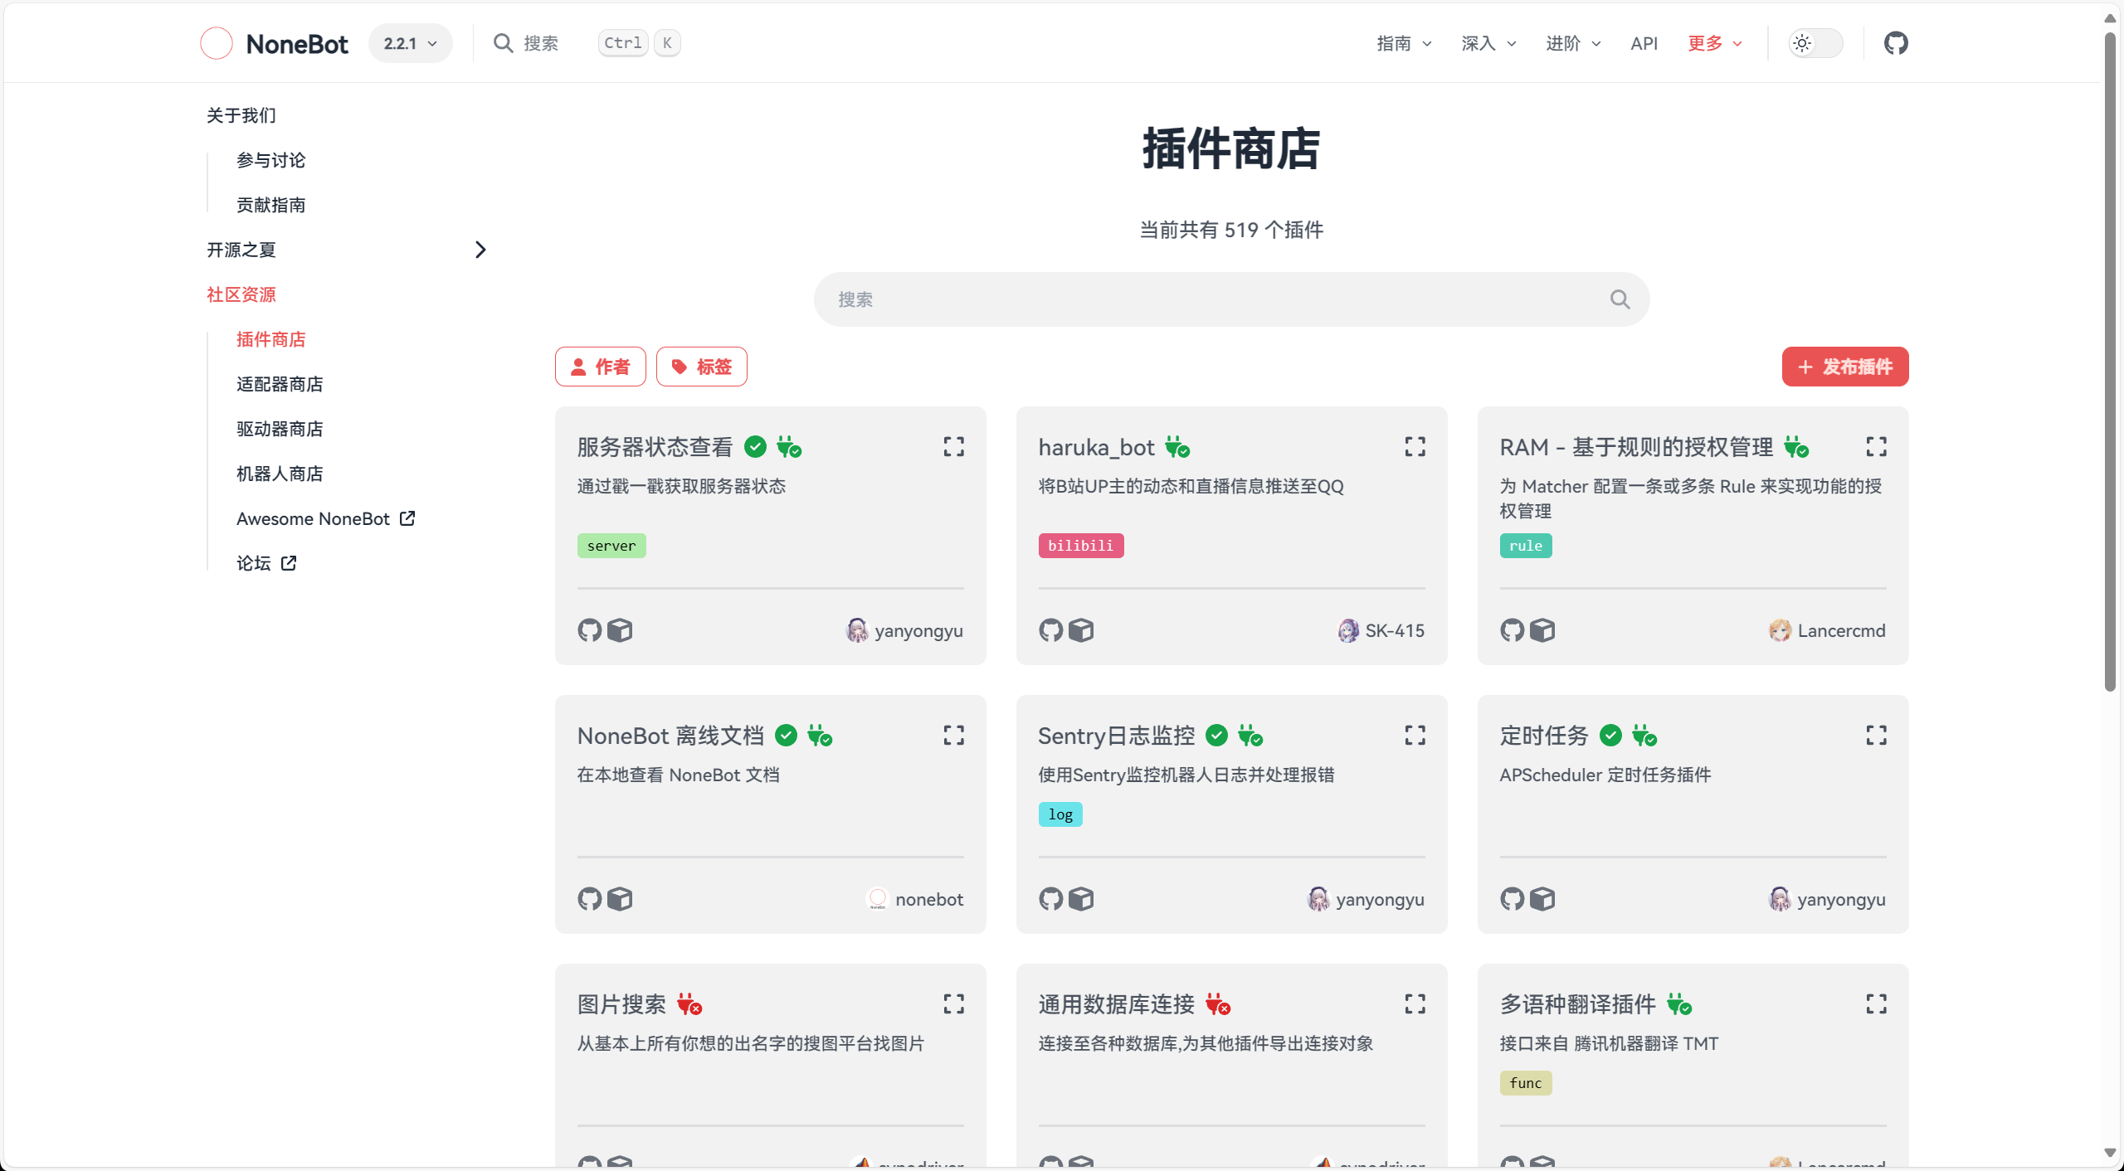2124x1171 pixels.
Task: Open API navbar item
Action: click(1644, 43)
